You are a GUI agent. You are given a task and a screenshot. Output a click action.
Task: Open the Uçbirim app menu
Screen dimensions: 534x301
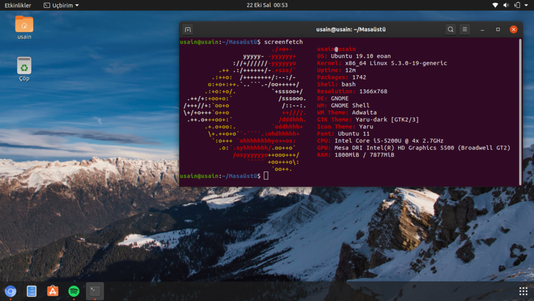click(61, 5)
